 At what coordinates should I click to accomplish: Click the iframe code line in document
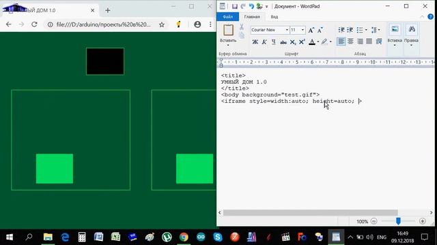coord(291,101)
